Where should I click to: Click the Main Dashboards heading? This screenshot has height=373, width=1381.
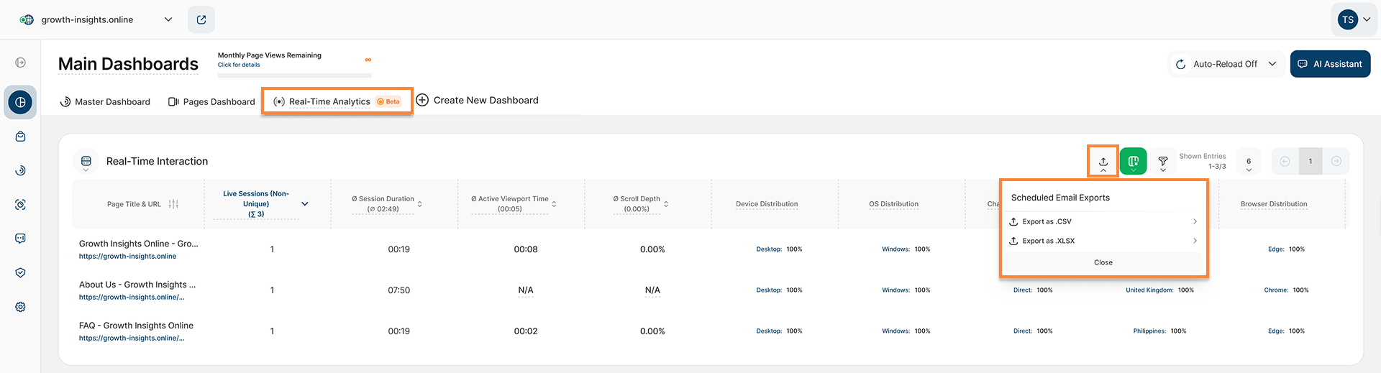128,64
